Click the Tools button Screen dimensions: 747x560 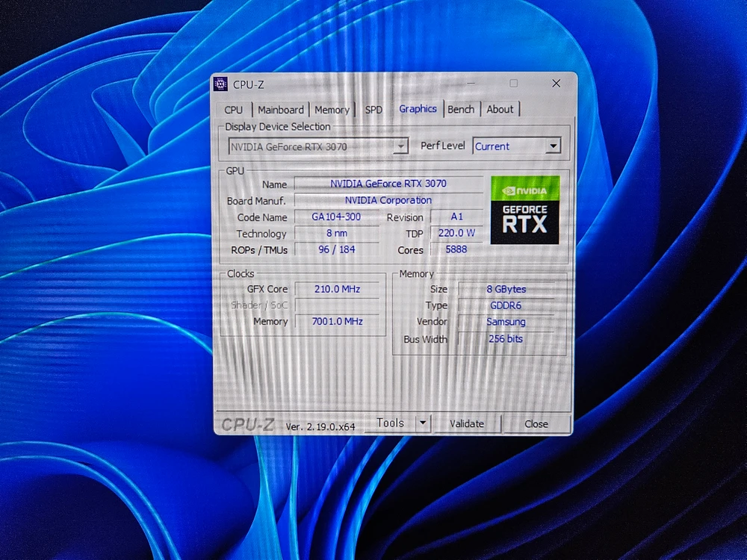tap(390, 423)
